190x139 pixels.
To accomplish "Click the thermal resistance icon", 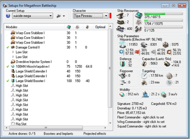I will click(x=137, y=52).
